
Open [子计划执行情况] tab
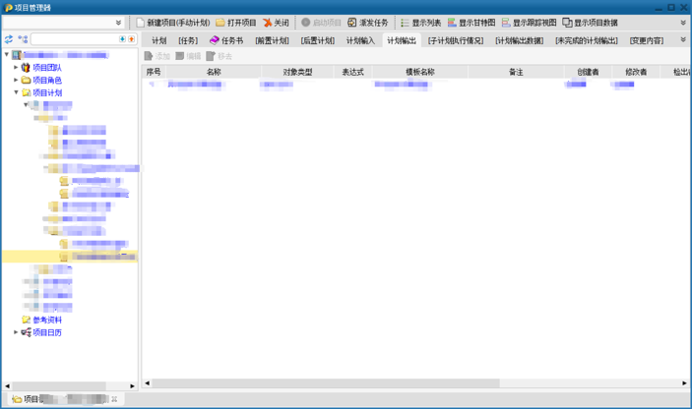[456, 40]
